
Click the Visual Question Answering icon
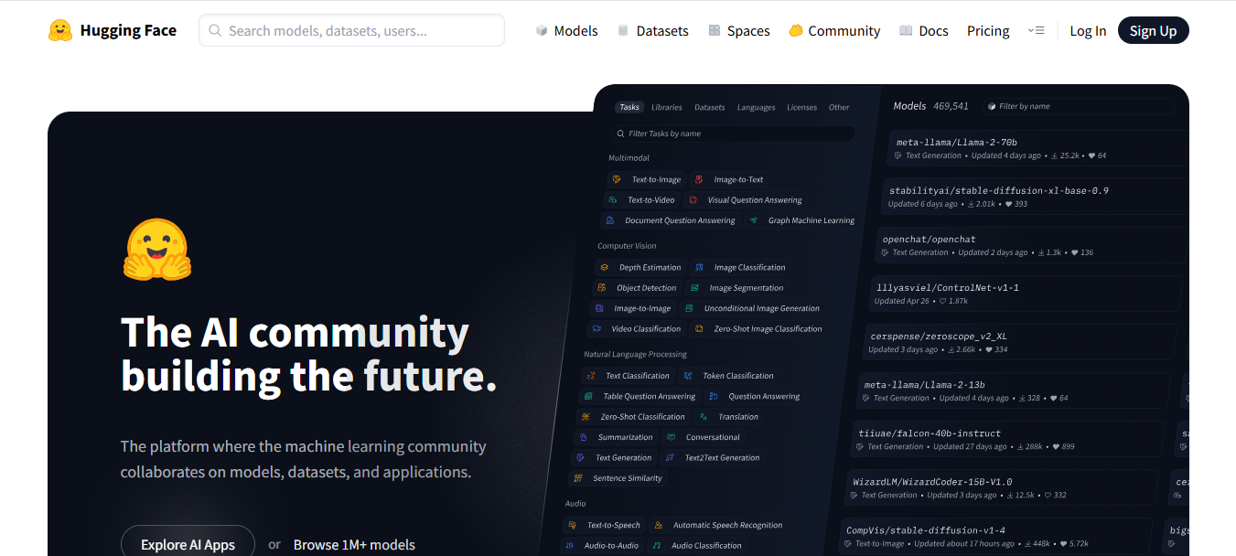pos(693,199)
